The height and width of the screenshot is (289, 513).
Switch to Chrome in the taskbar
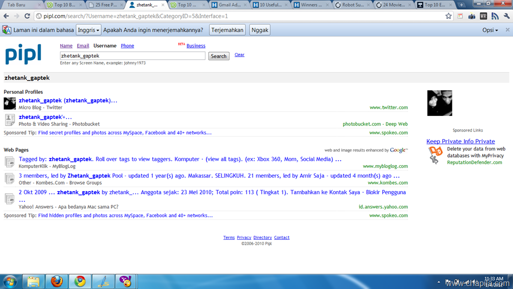click(80, 281)
